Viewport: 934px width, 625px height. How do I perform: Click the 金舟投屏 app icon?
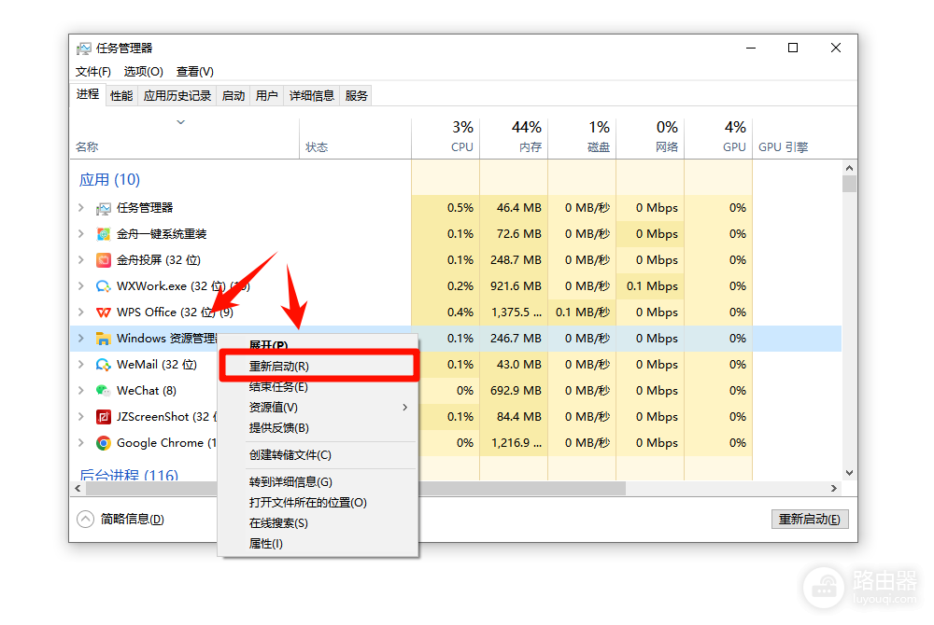click(x=103, y=260)
